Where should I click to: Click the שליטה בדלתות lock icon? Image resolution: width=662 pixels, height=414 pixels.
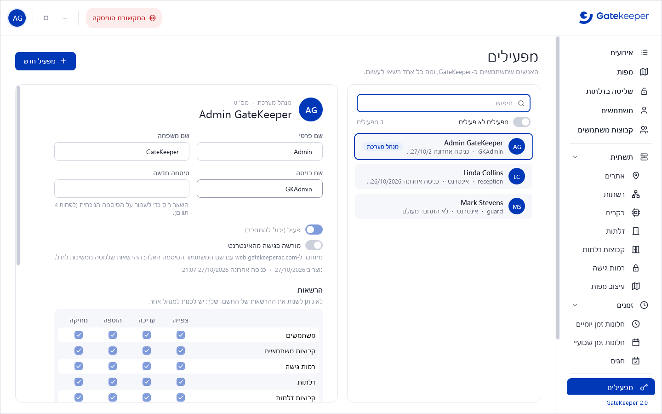point(644,92)
